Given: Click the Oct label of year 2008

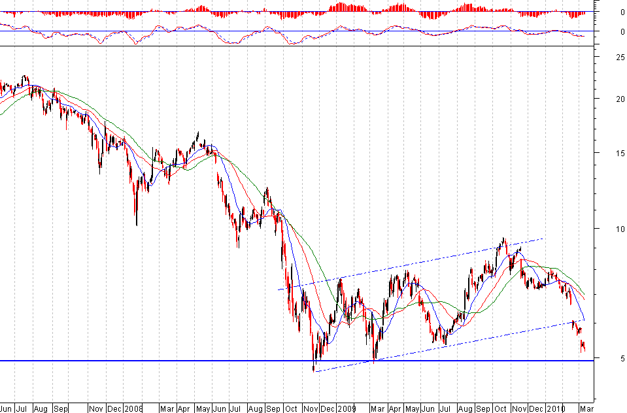Looking at the screenshot, I should pyautogui.click(x=291, y=408).
